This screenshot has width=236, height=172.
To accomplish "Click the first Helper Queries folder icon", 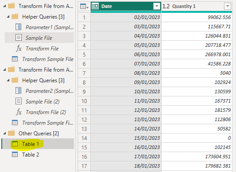I will click(15, 16).
